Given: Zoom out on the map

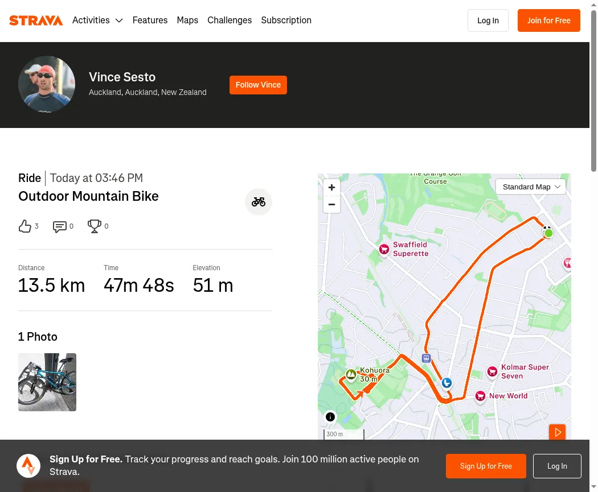Looking at the screenshot, I should [x=332, y=205].
